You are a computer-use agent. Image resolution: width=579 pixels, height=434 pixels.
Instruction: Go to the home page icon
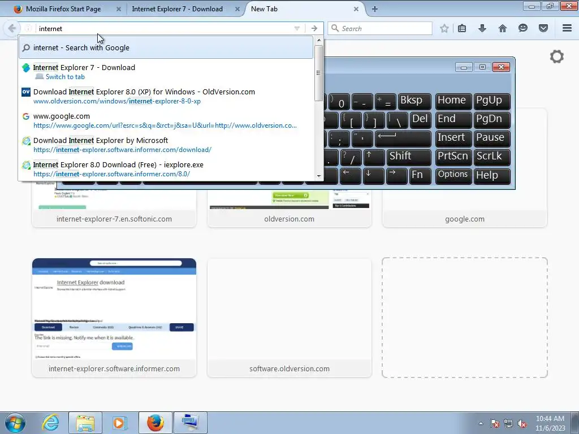point(503,28)
